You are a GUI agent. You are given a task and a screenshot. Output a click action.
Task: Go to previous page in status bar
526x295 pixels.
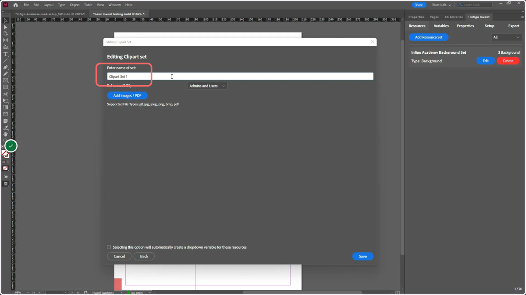point(39,292)
